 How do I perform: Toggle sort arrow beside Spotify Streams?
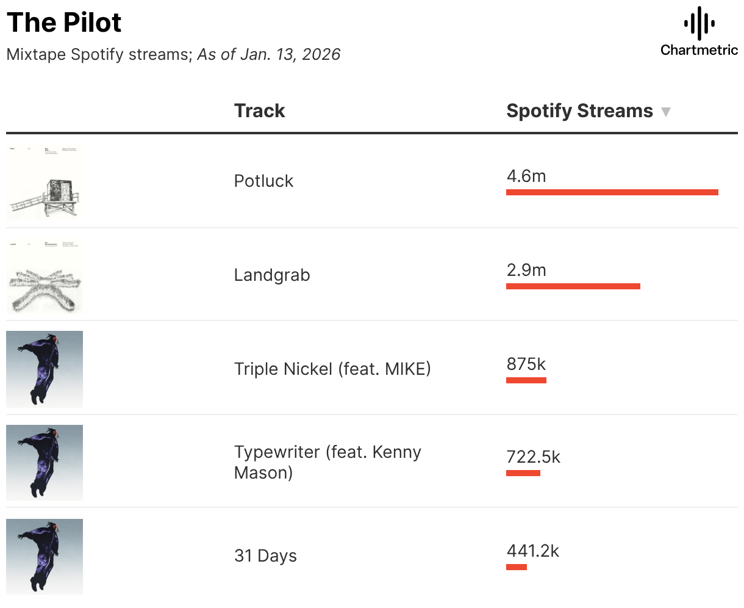[x=666, y=112]
